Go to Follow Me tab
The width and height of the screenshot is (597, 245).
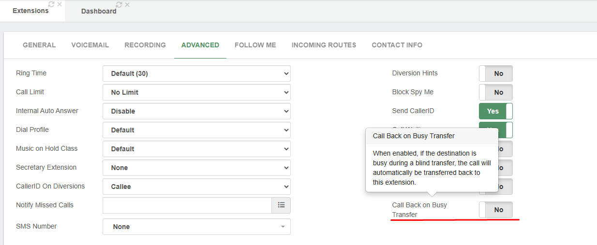[x=255, y=45]
